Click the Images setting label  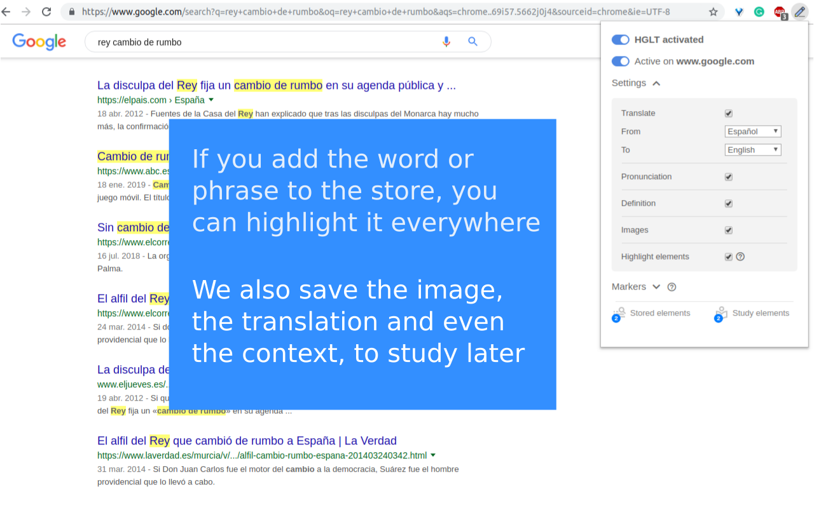[635, 230]
